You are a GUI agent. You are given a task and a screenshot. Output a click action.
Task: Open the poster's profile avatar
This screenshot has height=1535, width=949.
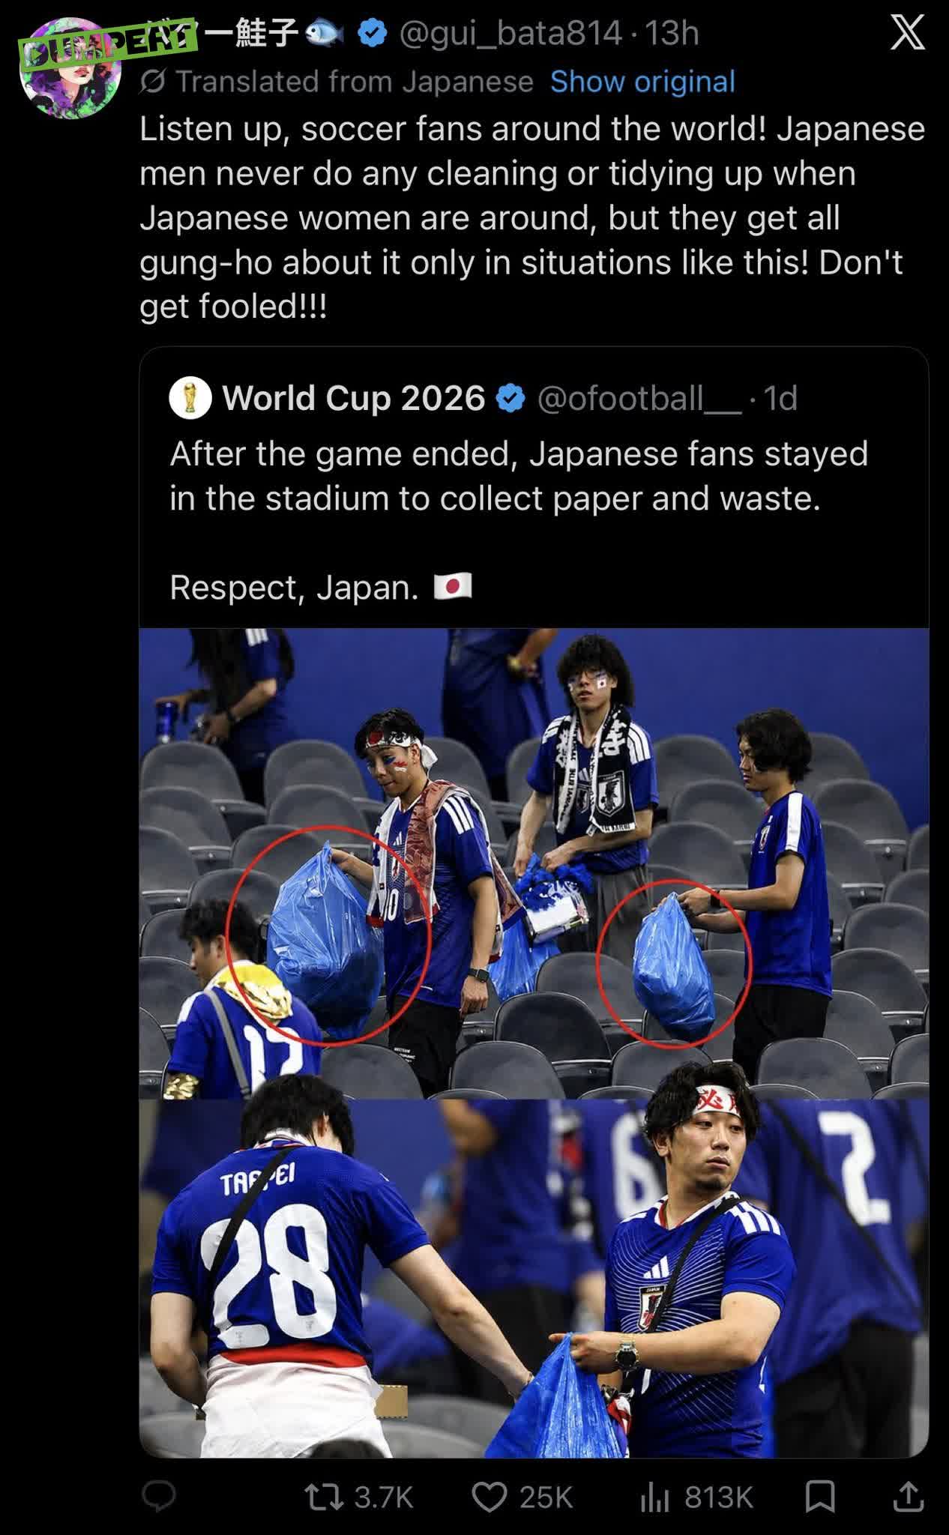pyautogui.click(x=70, y=69)
